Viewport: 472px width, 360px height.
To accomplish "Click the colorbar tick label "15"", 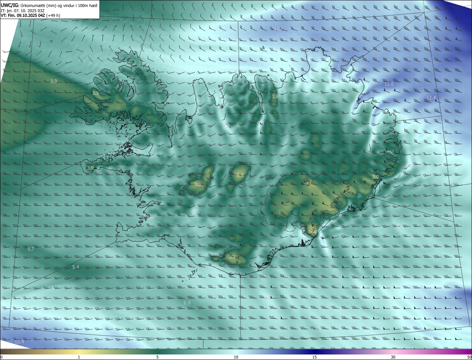I will point(315,357).
